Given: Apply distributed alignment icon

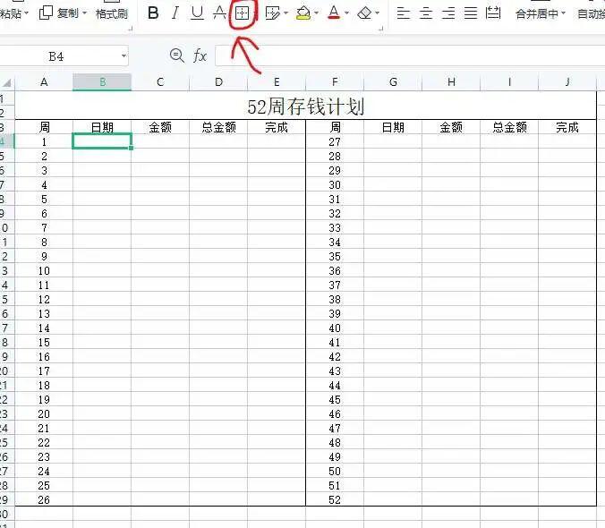Looking at the screenshot, I should (x=493, y=13).
